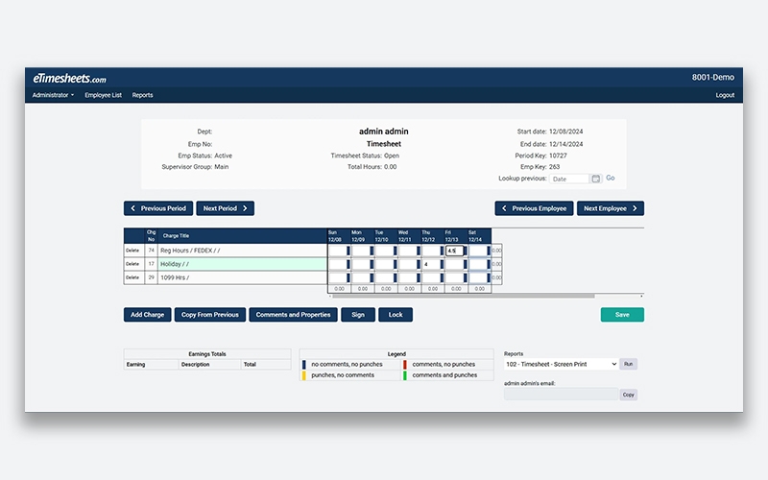This screenshot has height=480, width=768.
Task: Go to the Previous Period
Action: click(158, 208)
